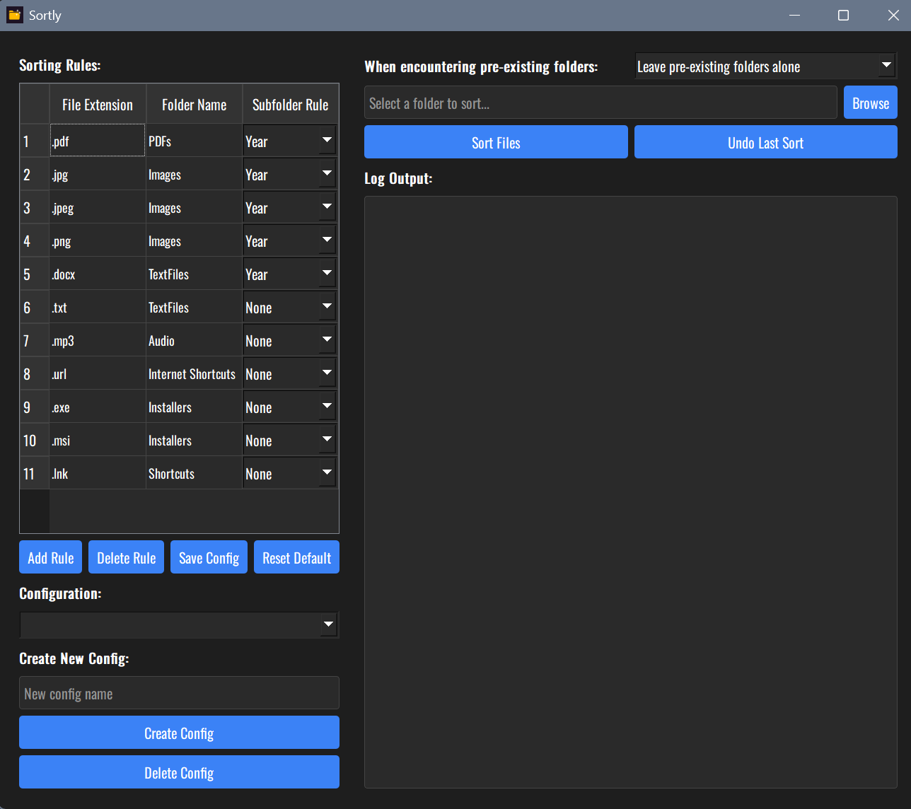Click Create Config button
911x809 pixels.
[x=179, y=733]
